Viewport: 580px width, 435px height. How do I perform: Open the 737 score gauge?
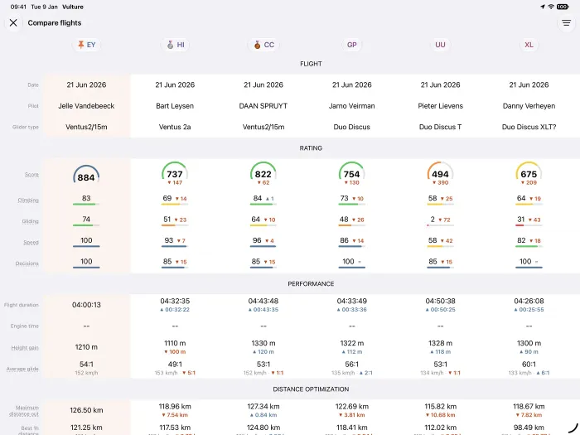[175, 173]
